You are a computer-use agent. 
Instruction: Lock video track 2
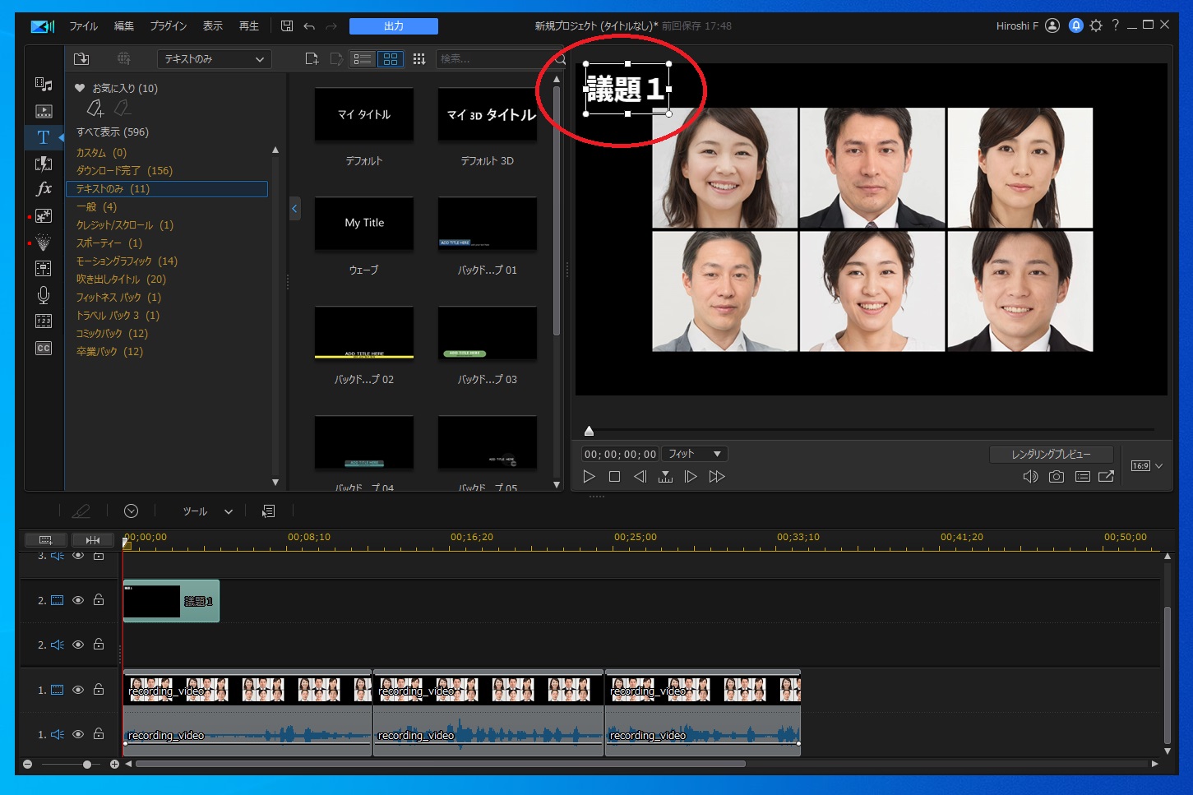[x=99, y=600]
